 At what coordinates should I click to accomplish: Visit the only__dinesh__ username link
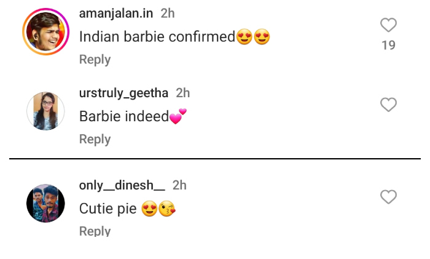click(x=122, y=185)
